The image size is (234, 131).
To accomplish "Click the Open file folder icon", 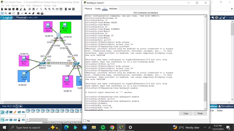I will (x=6, y=9).
